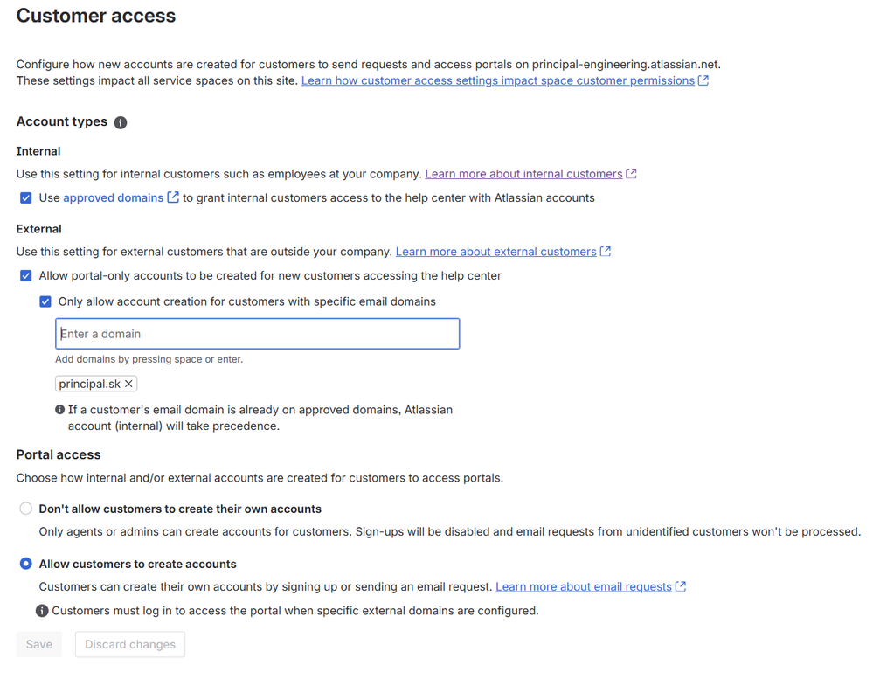
Task: Click the Enter a domain input field
Action: [257, 333]
